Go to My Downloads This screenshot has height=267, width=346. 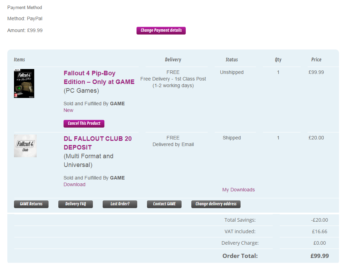(x=238, y=190)
